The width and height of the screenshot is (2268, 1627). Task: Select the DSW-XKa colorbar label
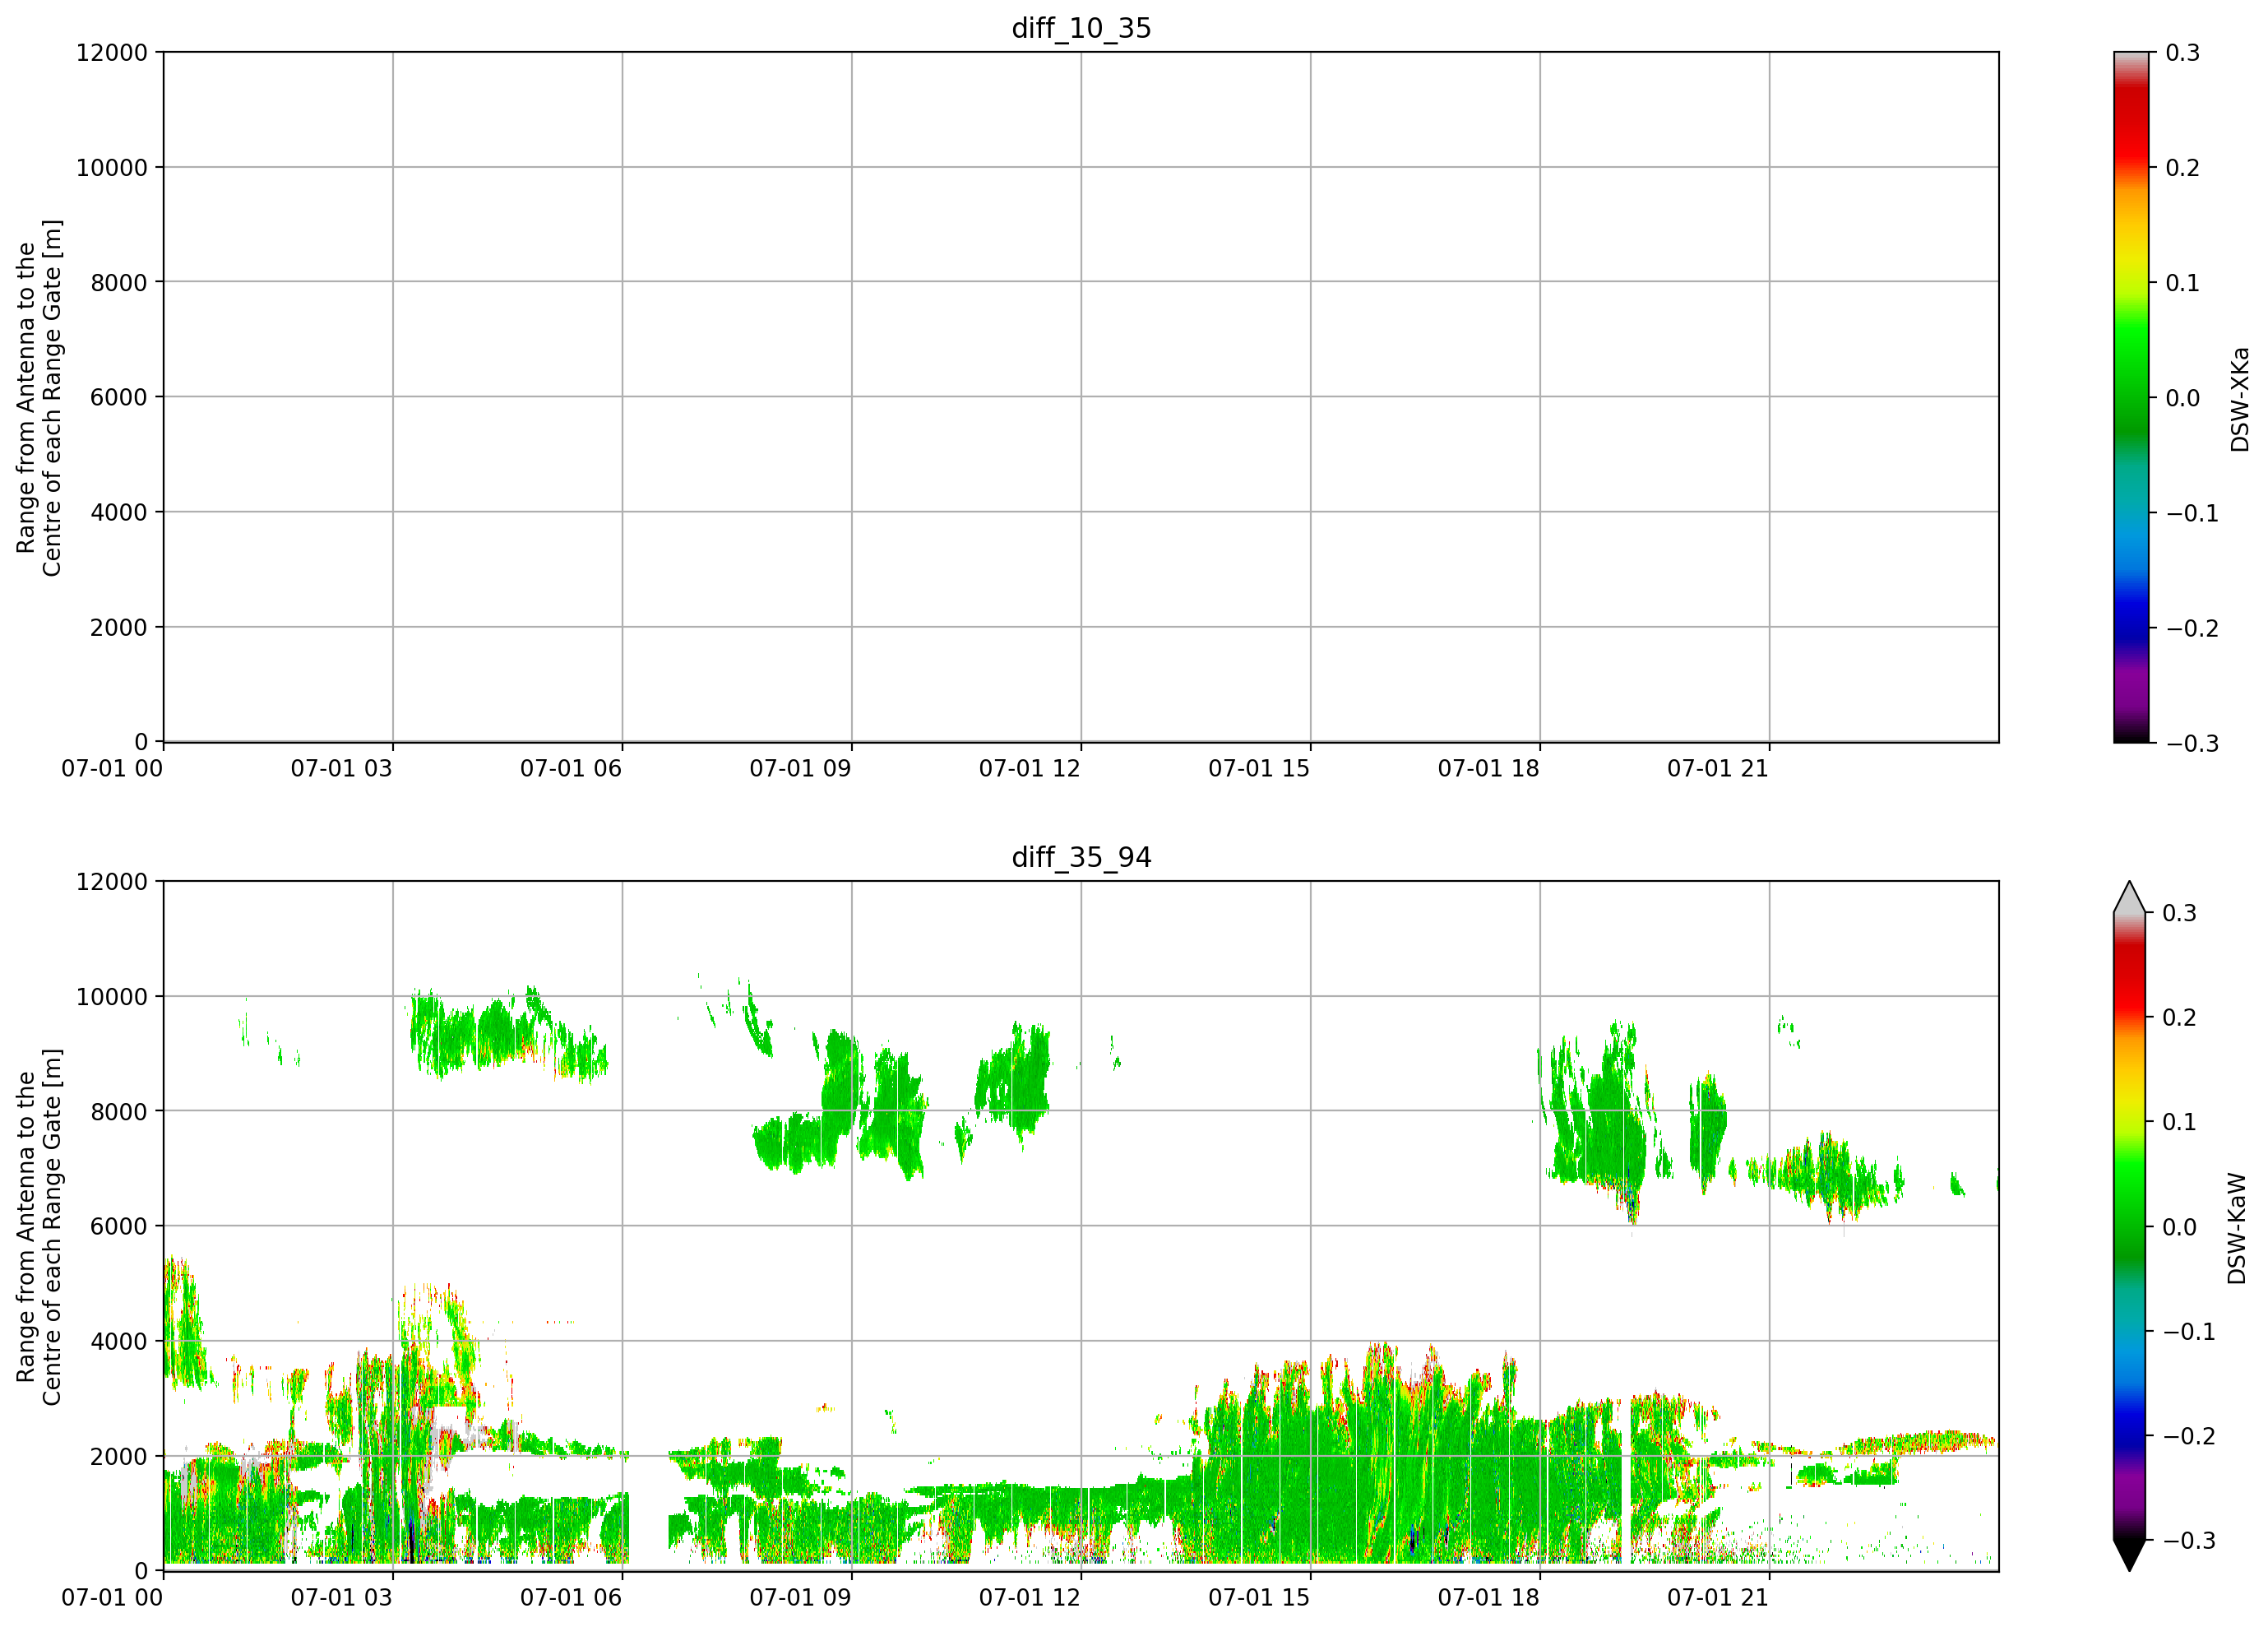[x=2240, y=399]
